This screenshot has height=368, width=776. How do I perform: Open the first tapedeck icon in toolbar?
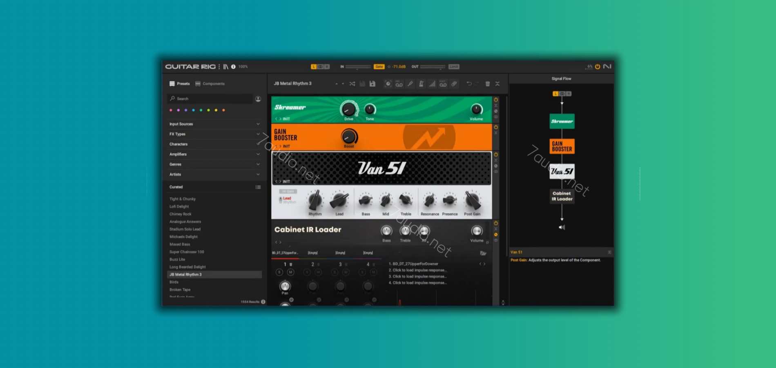[x=399, y=84]
